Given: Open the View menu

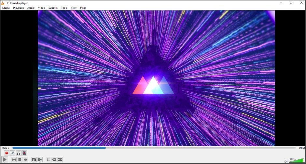Looking at the screenshot, I should tap(74, 8).
